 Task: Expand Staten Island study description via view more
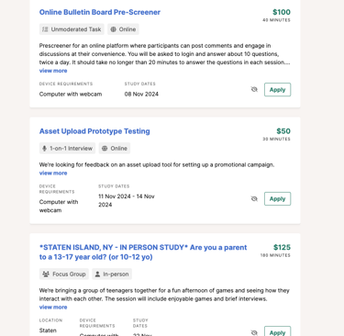(53, 308)
